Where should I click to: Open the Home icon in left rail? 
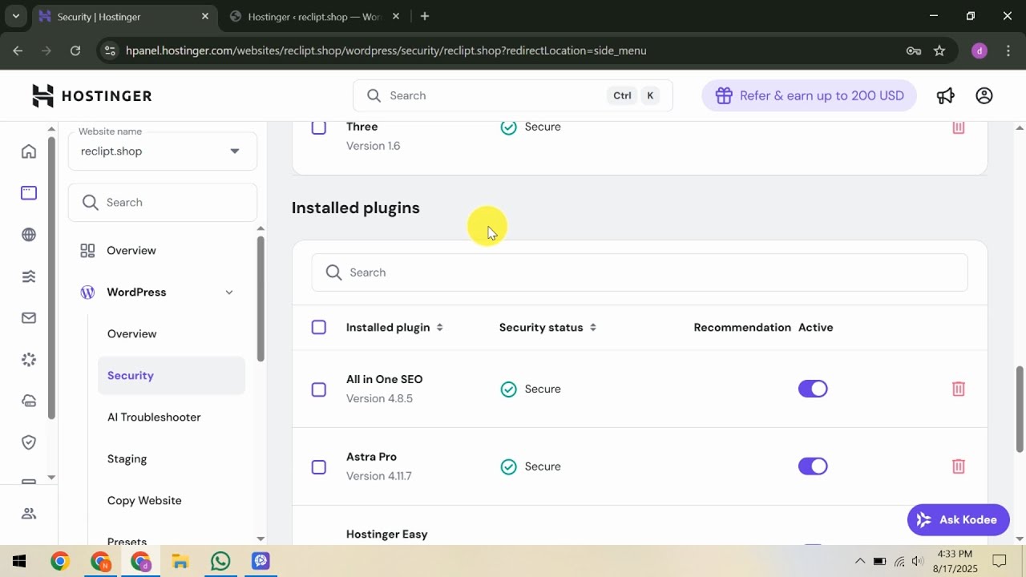coord(29,151)
